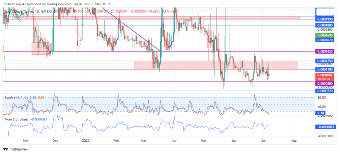Image resolution: width=340 pixels, height=154 pixels.
Task: Click the 0.0001990 price level label
Action: [x=325, y=19]
